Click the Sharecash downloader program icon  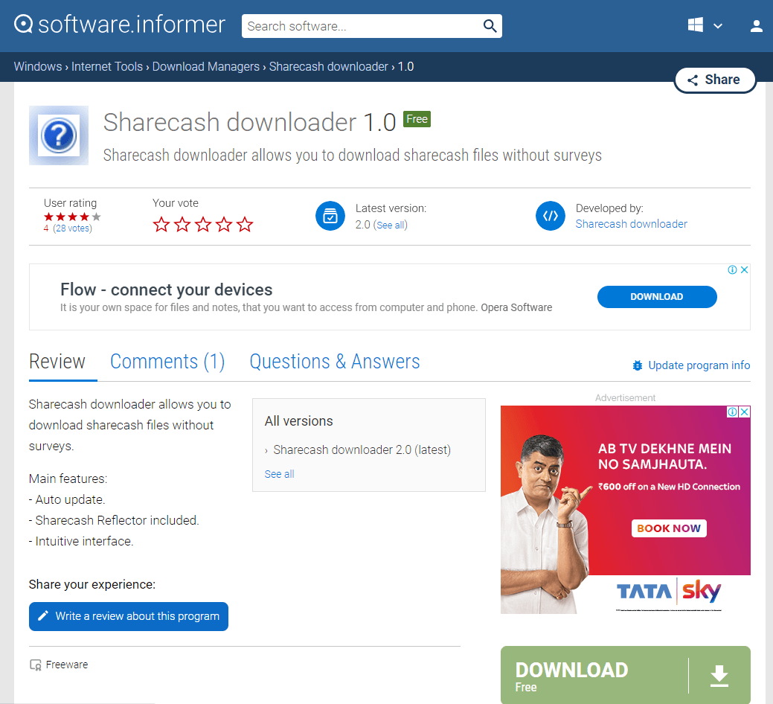59,135
